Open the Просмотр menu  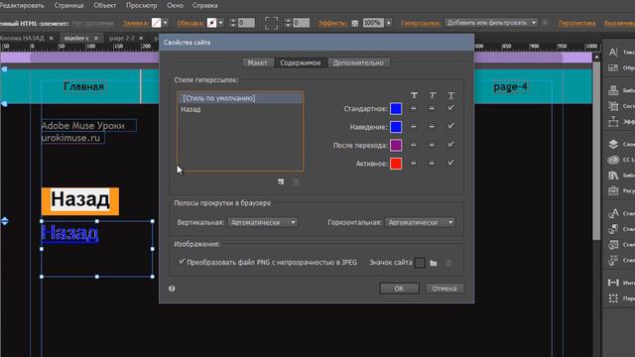click(141, 5)
